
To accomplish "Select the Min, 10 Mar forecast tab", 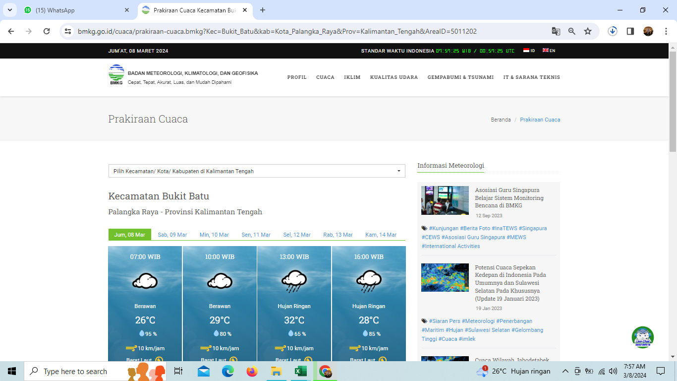I will pos(214,235).
